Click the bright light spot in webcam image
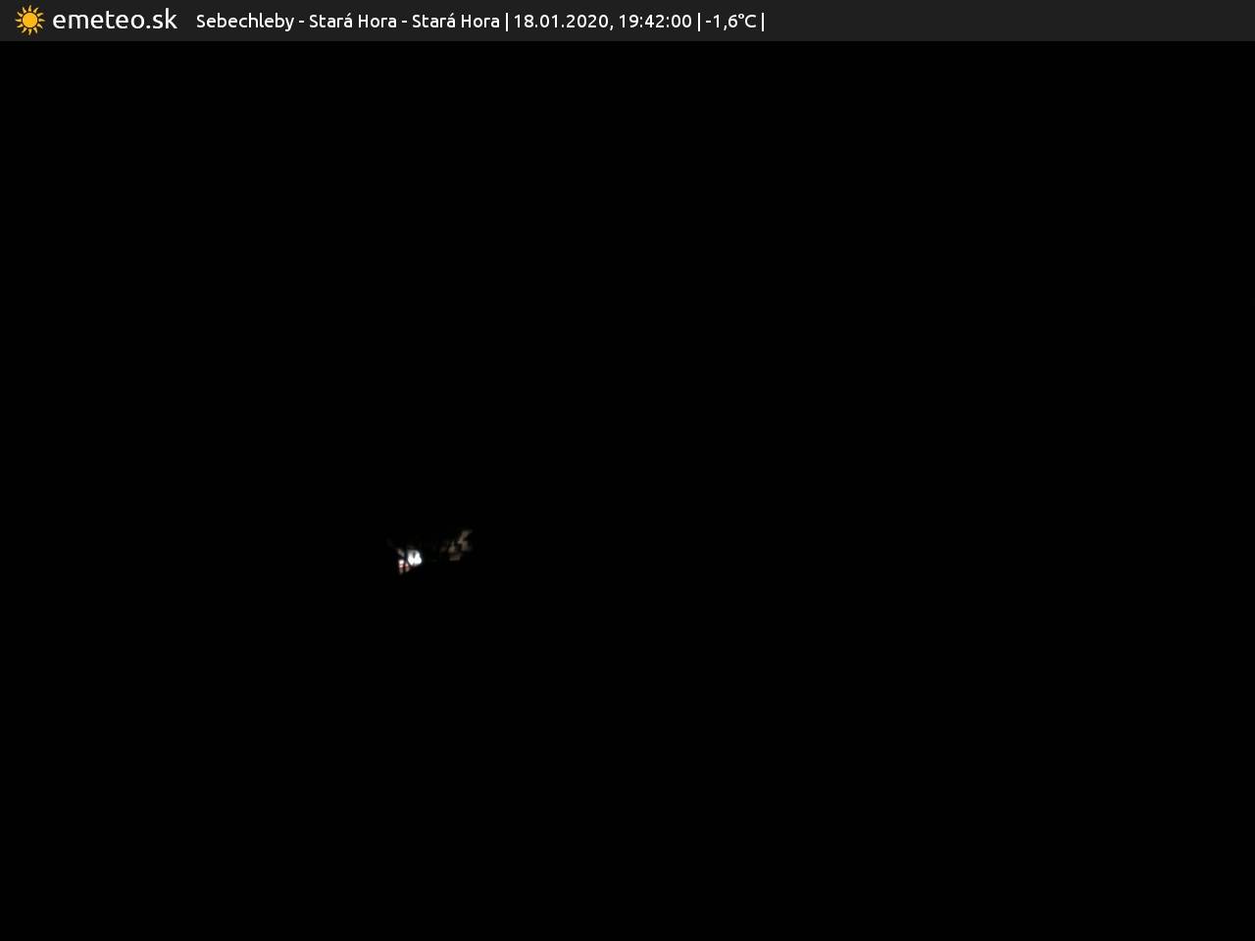This screenshot has height=941, width=1255. [x=413, y=558]
